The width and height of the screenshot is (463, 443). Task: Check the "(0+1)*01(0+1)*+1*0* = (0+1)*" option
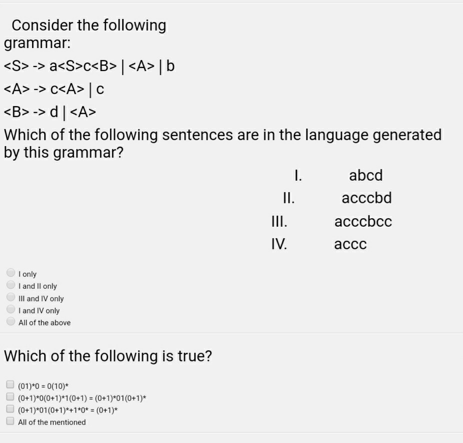pyautogui.click(x=10, y=408)
